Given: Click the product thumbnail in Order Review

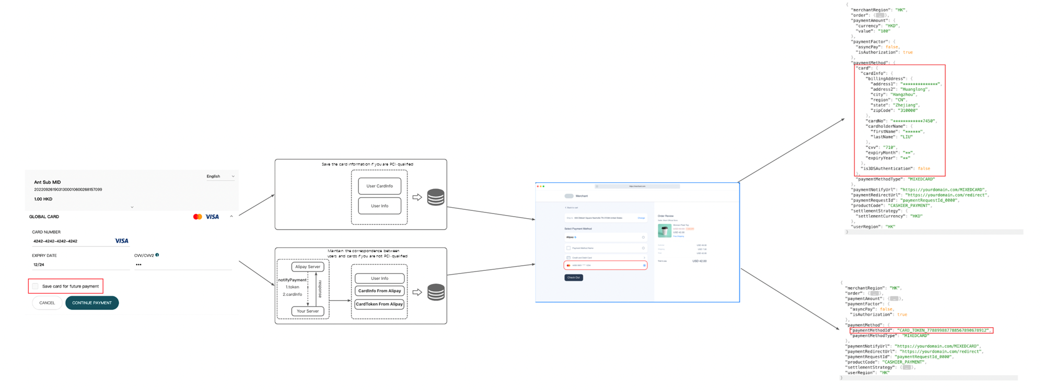Looking at the screenshot, I should point(664,230).
